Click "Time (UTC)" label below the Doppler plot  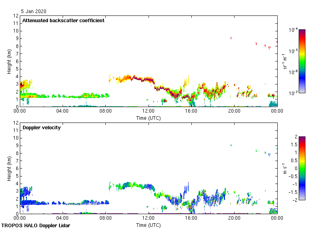click(149, 225)
